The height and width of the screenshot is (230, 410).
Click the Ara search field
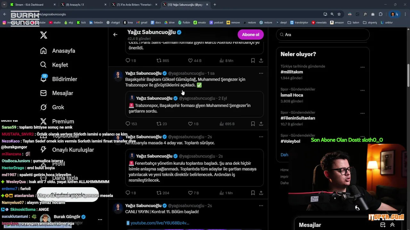[323, 34]
